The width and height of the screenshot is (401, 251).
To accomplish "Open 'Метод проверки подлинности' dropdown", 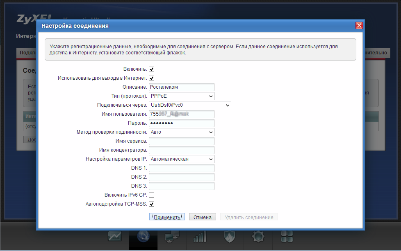I will pos(181,132).
